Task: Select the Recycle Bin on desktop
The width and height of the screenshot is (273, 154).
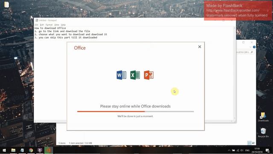Action: coord(263,133)
